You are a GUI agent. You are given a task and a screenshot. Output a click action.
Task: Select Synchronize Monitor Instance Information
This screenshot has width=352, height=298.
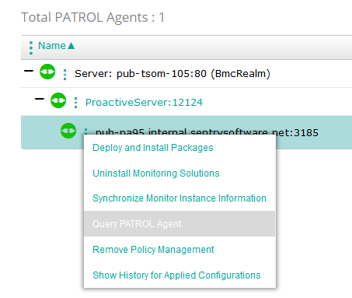click(x=179, y=198)
